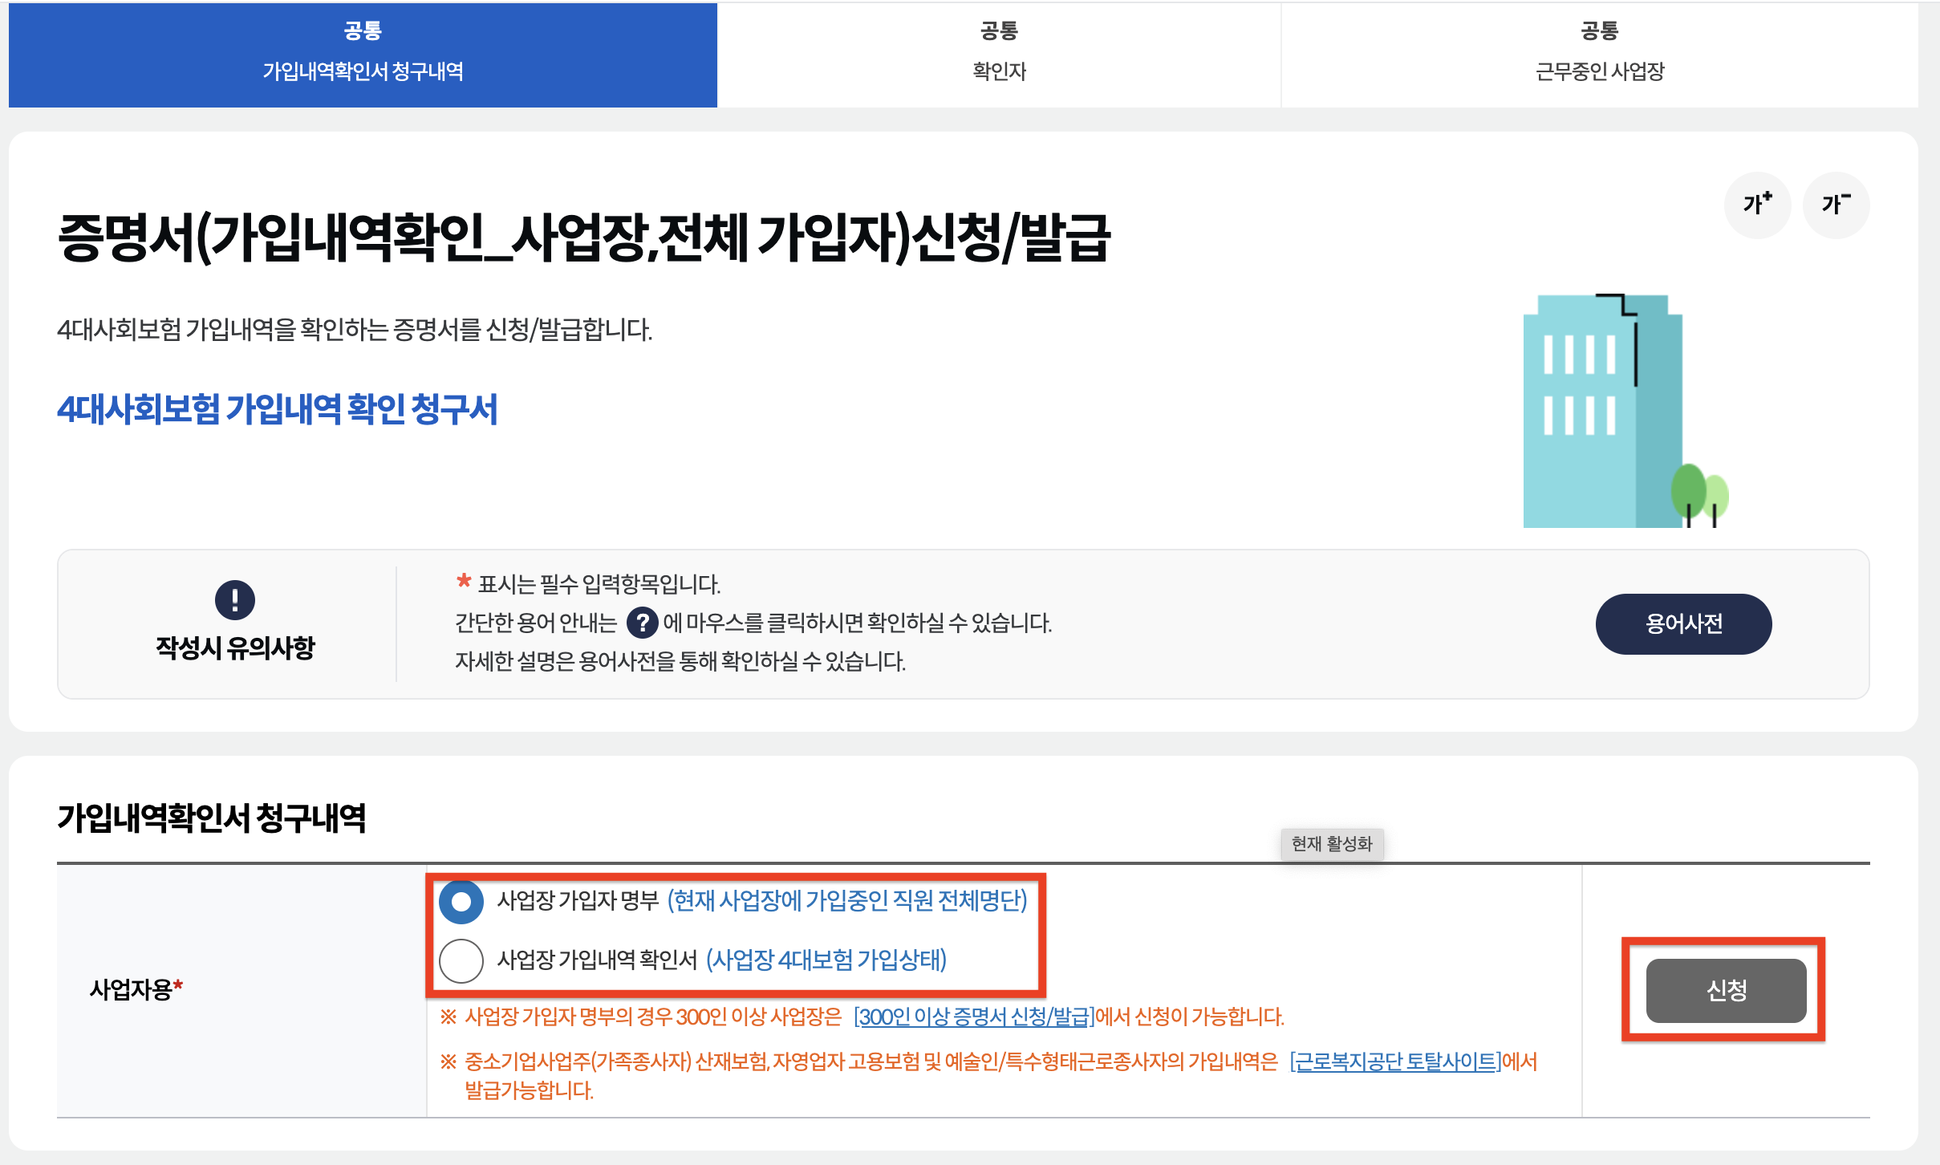Image resolution: width=1940 pixels, height=1165 pixels.
Task: Click the decrease font size (가-) icon
Action: pyautogui.click(x=1835, y=205)
